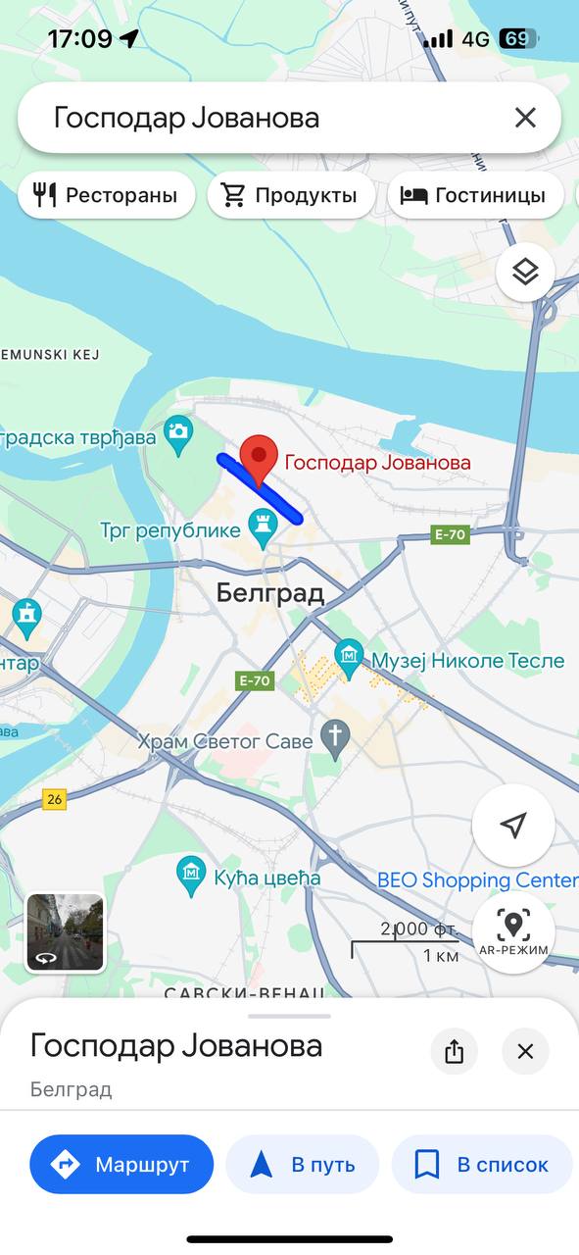
Task: Activate AR-режим live view
Action: click(513, 931)
